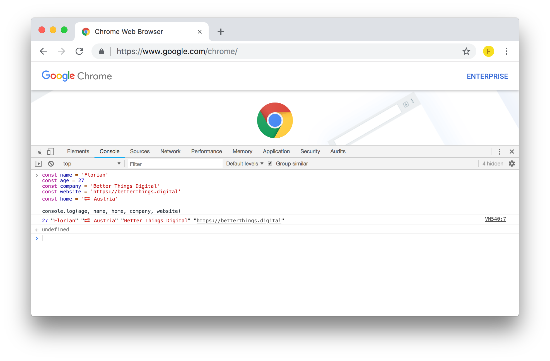Reload the page with refresh icon

(79, 51)
